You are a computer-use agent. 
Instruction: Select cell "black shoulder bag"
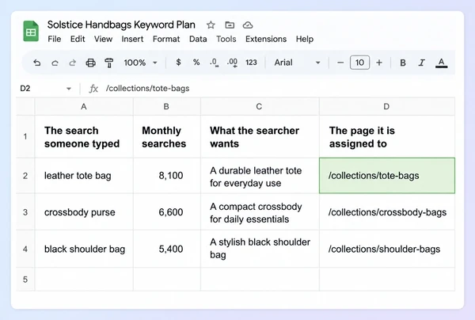[x=84, y=249]
